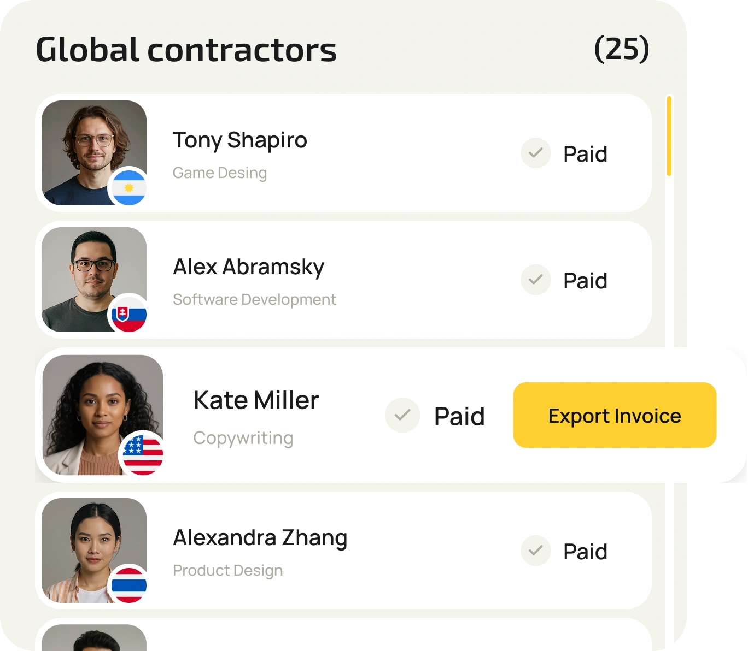Select the Tony Shapiro contractor name

pos(240,140)
